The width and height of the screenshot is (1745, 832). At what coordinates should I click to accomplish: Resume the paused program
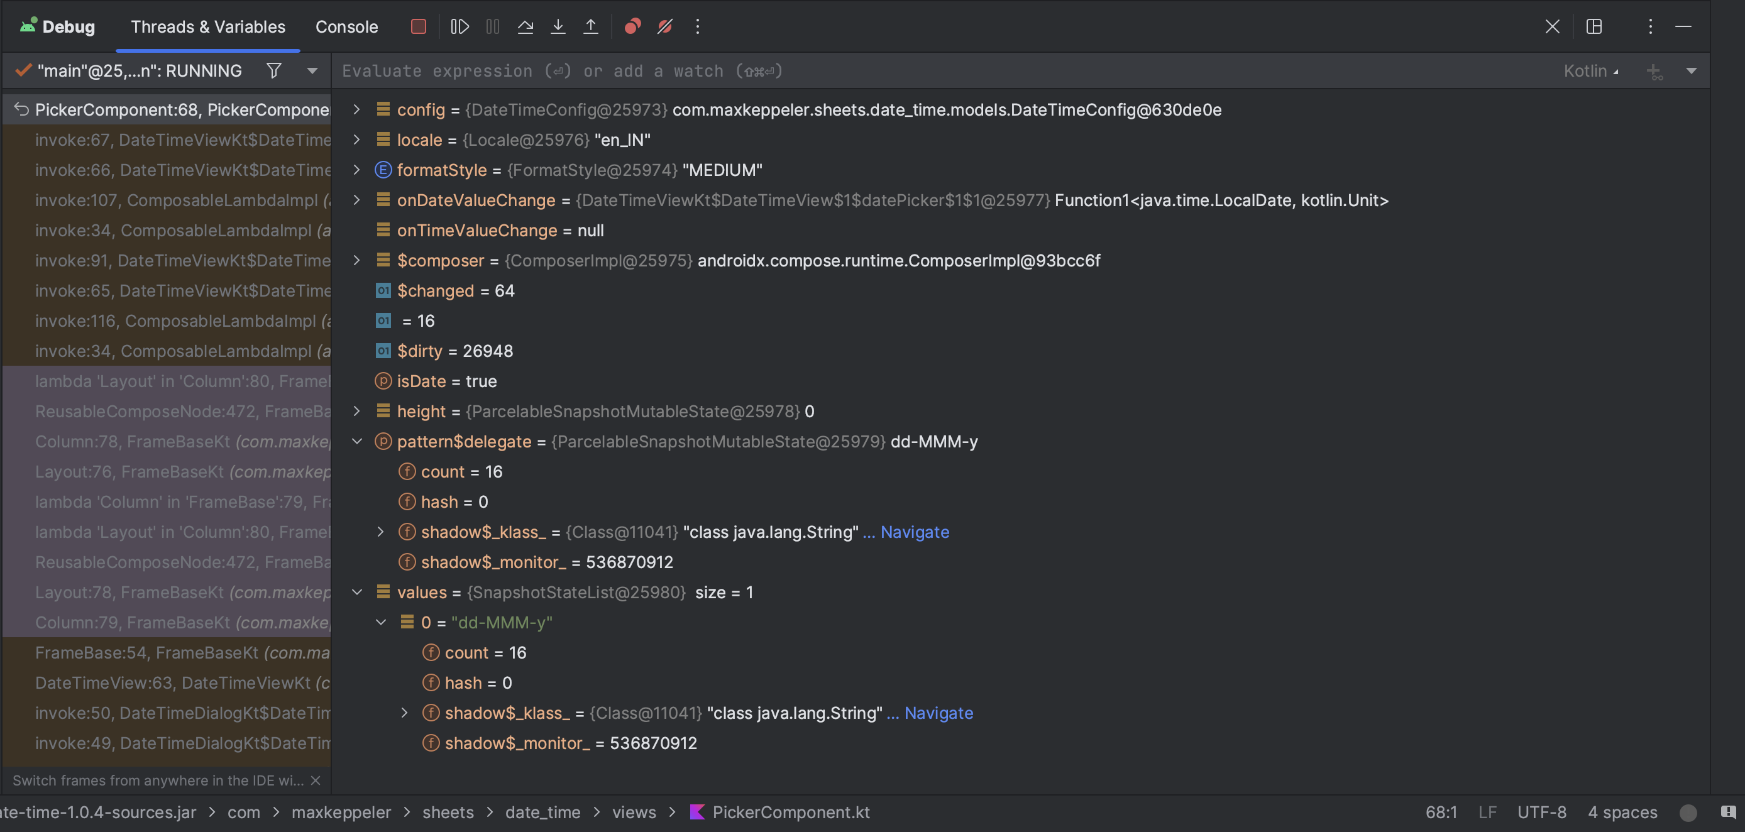pyautogui.click(x=460, y=26)
